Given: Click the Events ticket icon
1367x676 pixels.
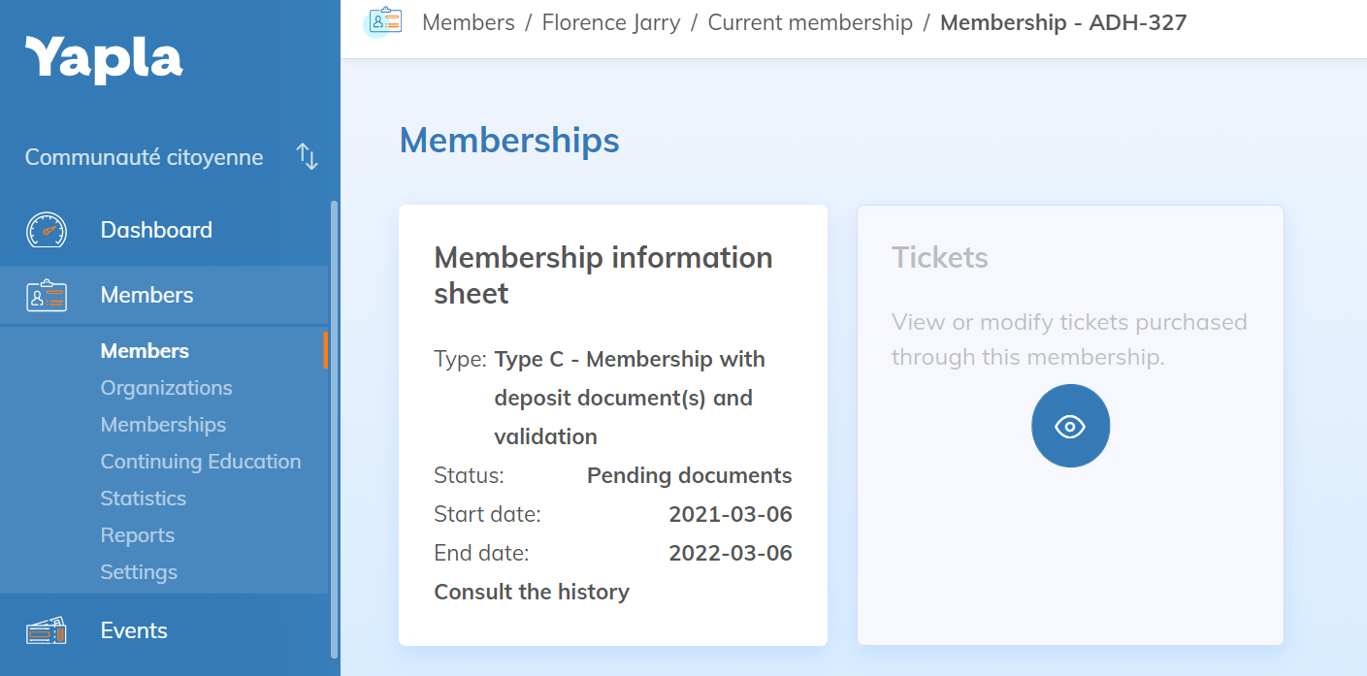Looking at the screenshot, I should point(47,631).
